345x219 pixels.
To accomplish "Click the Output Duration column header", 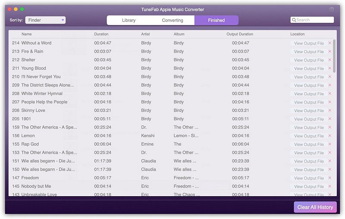I will click(240, 34).
